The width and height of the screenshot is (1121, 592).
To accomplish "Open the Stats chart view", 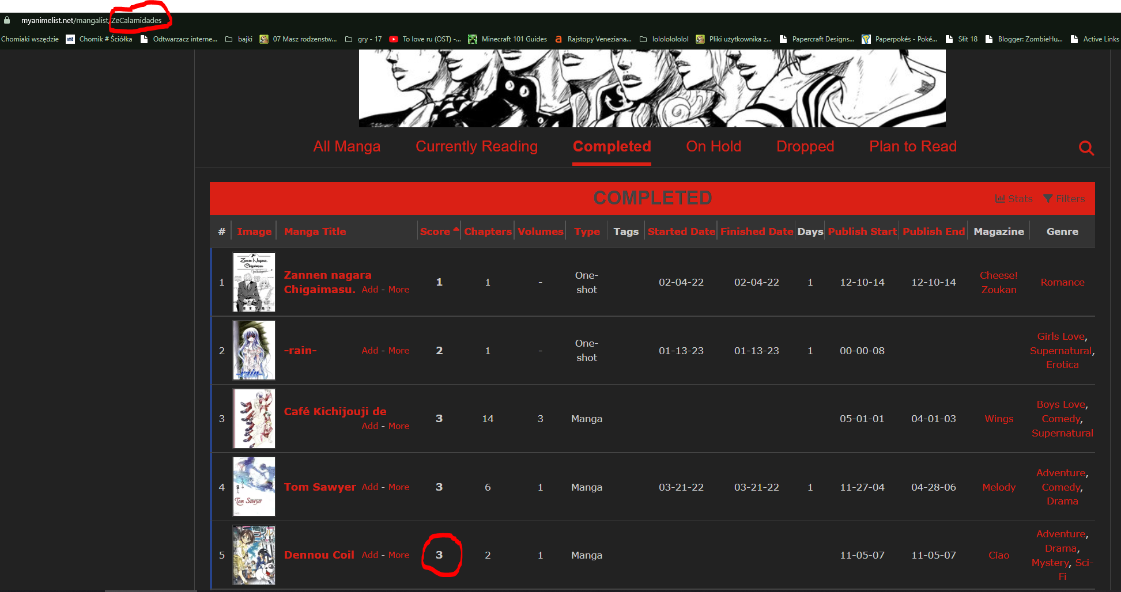I will click(1014, 199).
